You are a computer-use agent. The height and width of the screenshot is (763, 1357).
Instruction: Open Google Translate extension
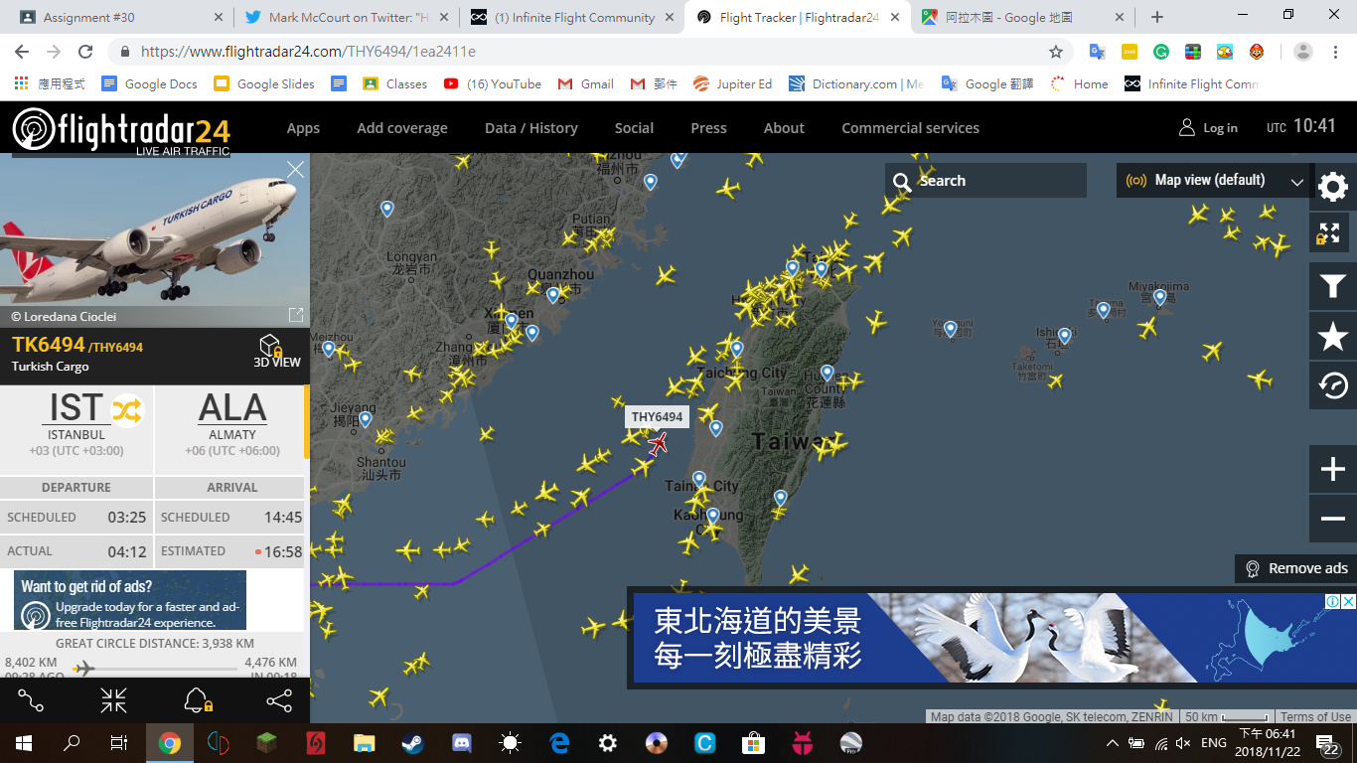pos(1097,52)
